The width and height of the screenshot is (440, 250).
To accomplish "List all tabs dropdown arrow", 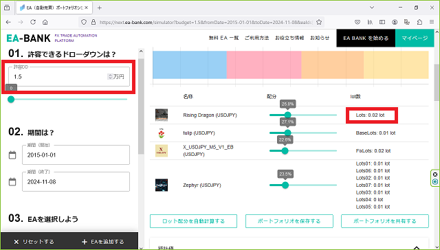I will point(372,8).
